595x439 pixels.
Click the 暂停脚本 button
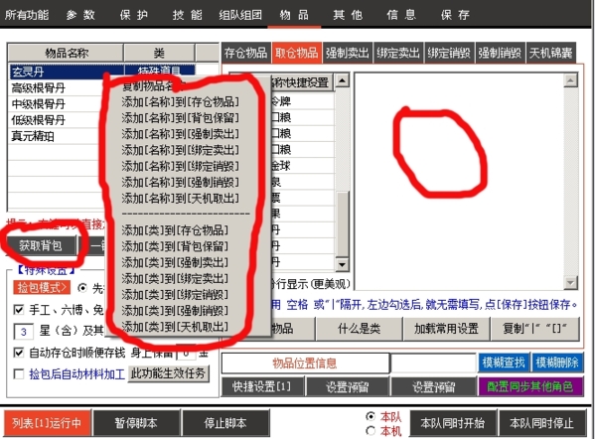coord(136,423)
